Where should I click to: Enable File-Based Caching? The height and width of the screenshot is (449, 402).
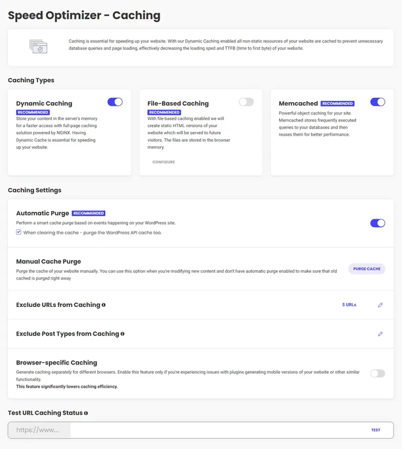pyautogui.click(x=246, y=102)
